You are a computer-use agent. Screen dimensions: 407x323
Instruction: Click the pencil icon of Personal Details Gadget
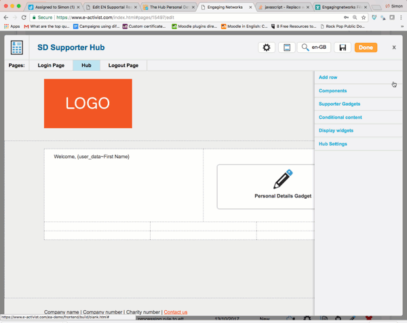[x=283, y=179]
